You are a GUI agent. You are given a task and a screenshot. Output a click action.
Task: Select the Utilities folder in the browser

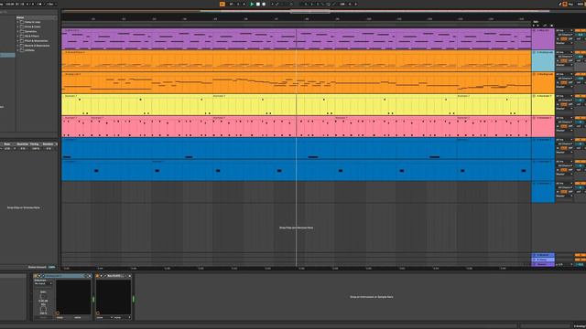pos(29,50)
